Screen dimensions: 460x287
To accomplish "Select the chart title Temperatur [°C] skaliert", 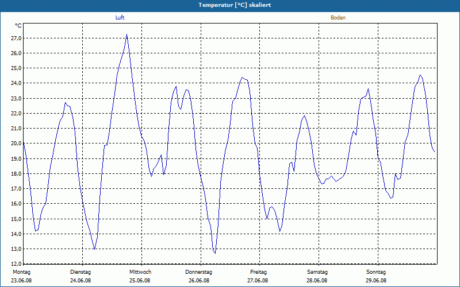I will point(235,5).
